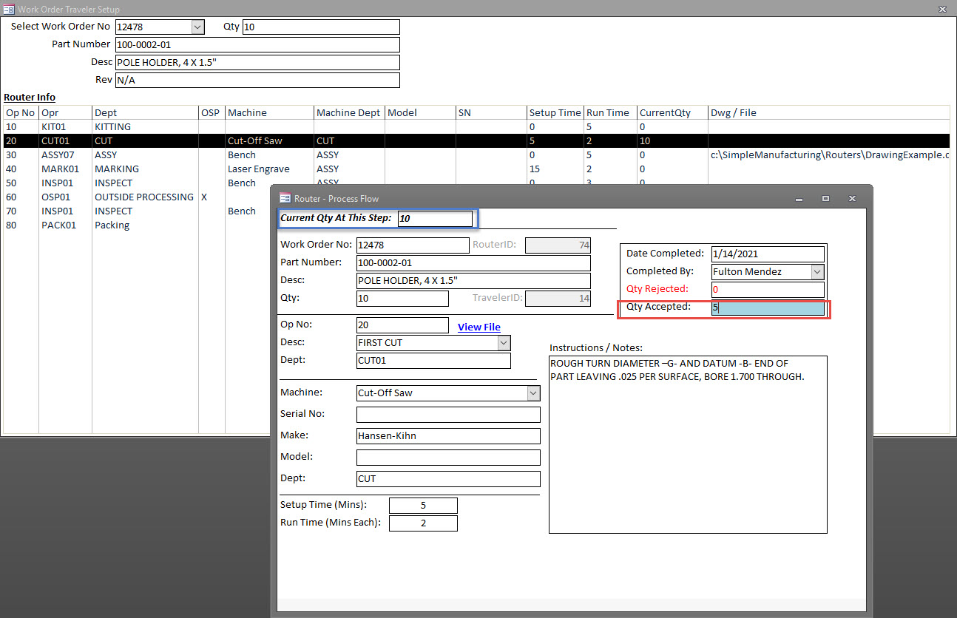This screenshot has width=957, height=618.
Task: Open the Select Work Order No dropdown
Action: 196,27
